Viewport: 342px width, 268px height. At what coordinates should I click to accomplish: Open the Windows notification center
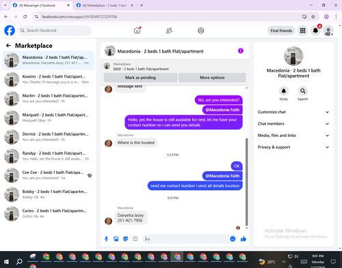(333, 262)
